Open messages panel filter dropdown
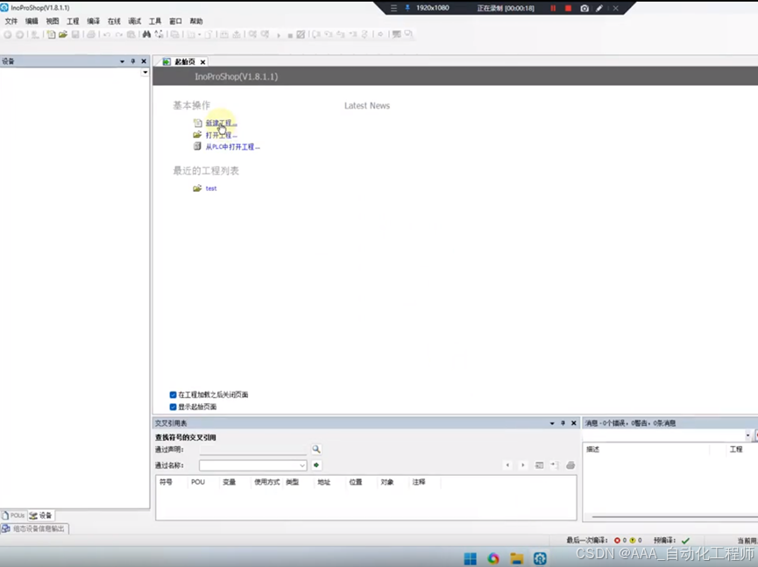758x567 pixels. click(x=747, y=436)
